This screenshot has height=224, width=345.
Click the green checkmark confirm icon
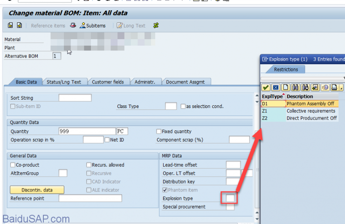(x=266, y=88)
